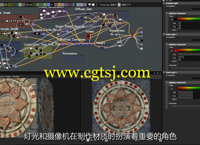Add a Directional Warp node via DWr icon

[16, 5]
